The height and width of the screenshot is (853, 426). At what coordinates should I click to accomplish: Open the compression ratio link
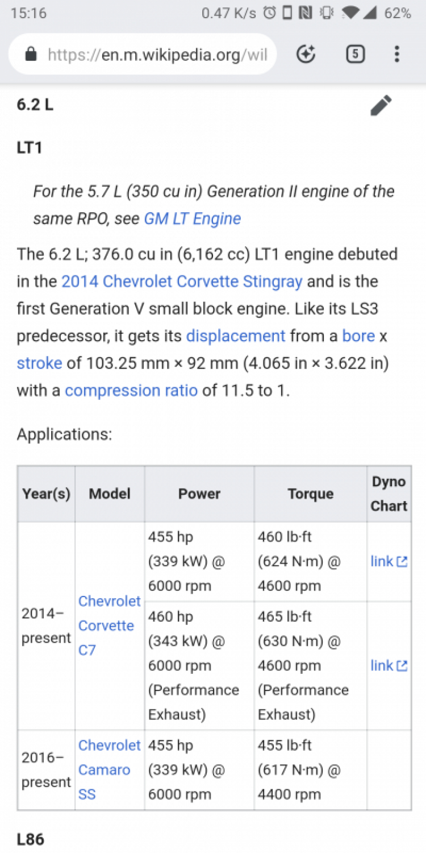click(x=131, y=391)
